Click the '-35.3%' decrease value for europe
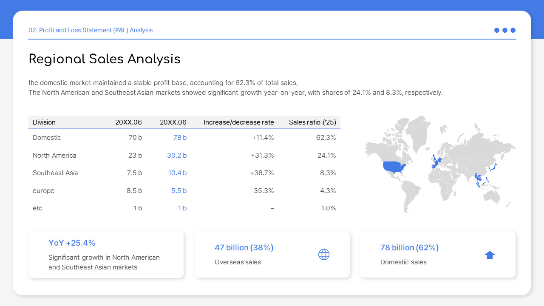The width and height of the screenshot is (544, 306). coord(262,190)
